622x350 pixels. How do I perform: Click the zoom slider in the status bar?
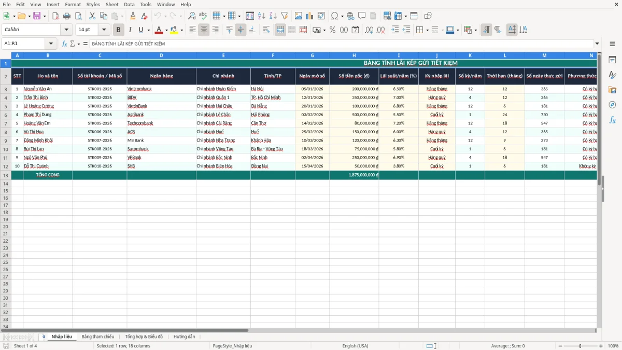tap(579, 346)
